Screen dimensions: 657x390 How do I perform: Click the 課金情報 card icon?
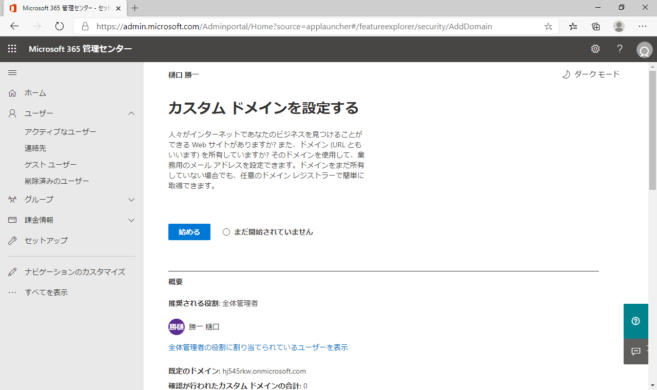13,220
